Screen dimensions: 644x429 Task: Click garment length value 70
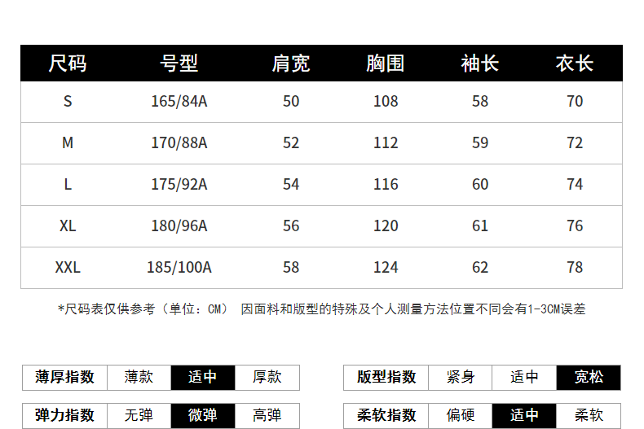(x=575, y=101)
